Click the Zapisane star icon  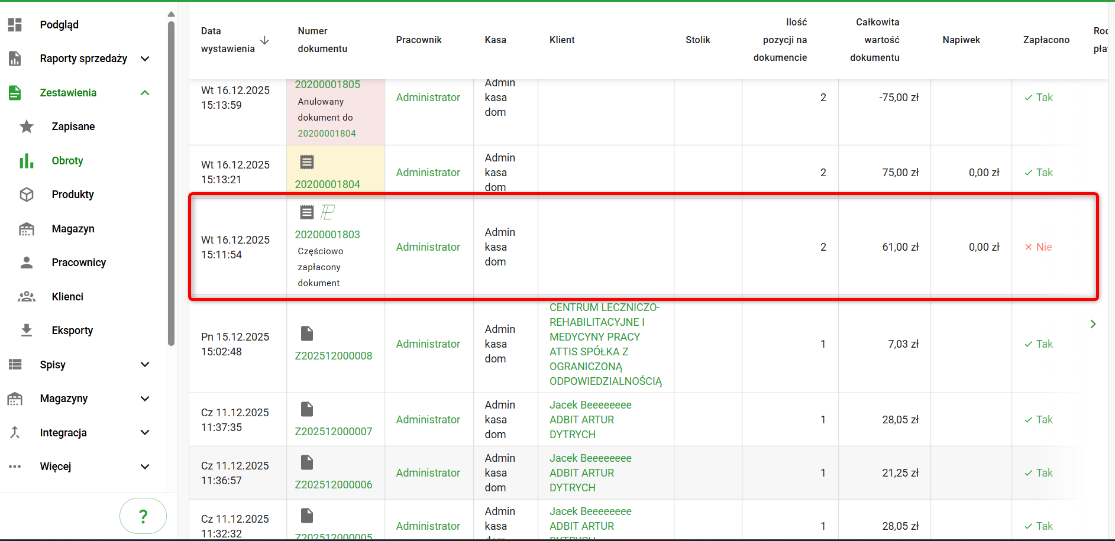tap(27, 127)
